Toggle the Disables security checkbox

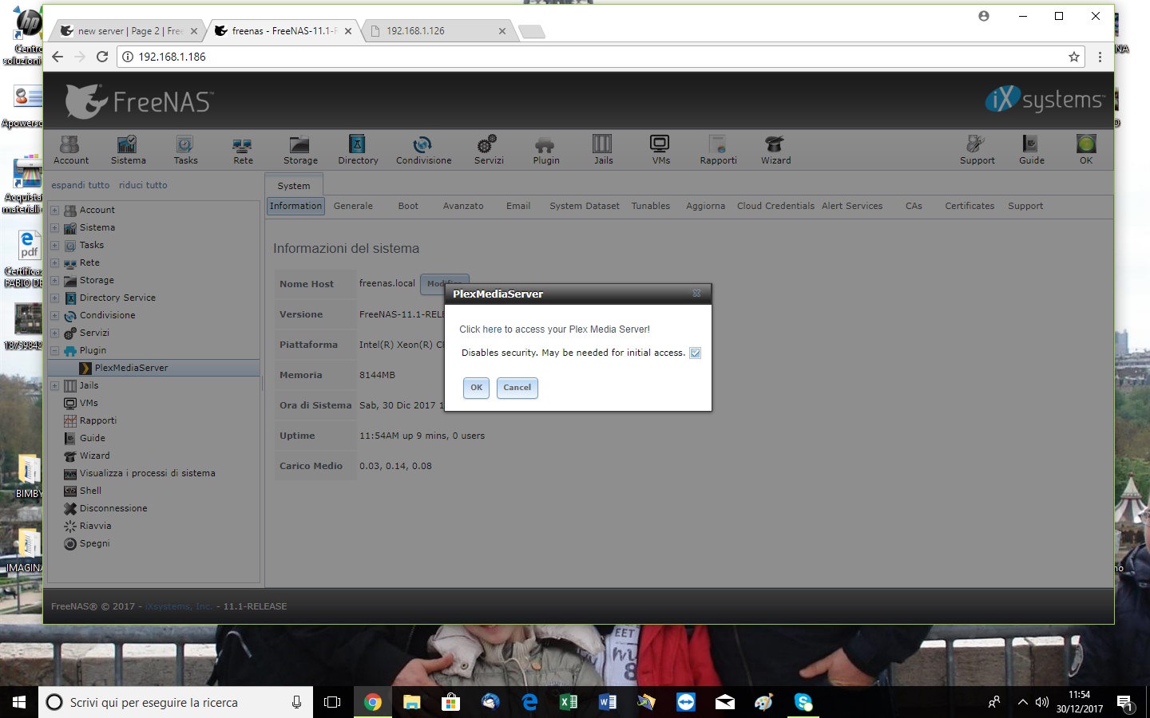click(695, 353)
